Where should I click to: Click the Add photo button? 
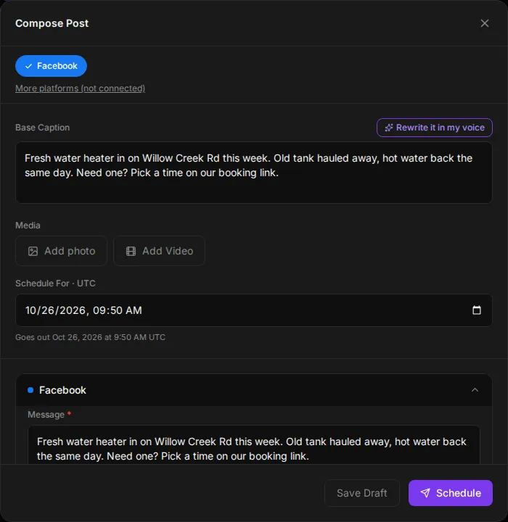click(x=62, y=251)
